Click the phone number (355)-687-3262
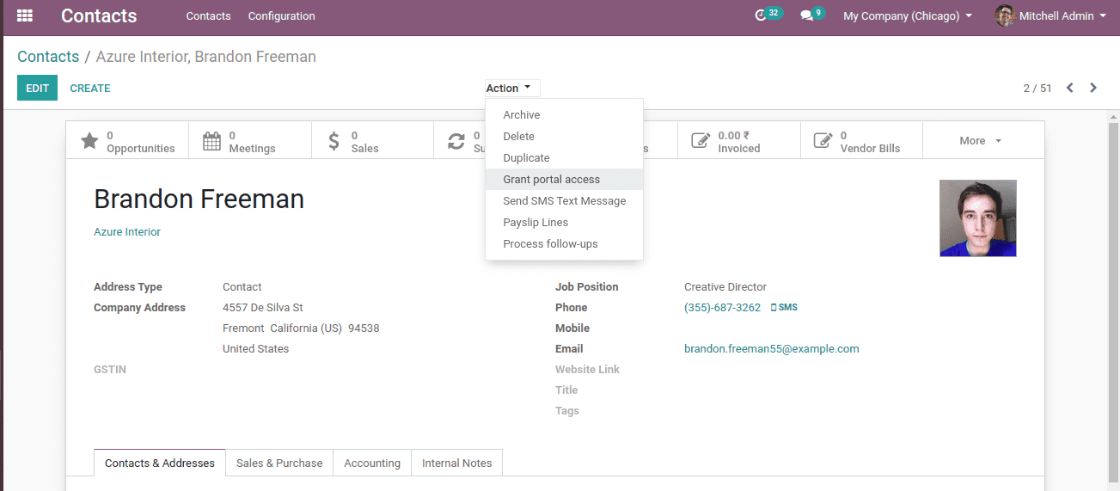The height and width of the screenshot is (491, 1120). [722, 308]
